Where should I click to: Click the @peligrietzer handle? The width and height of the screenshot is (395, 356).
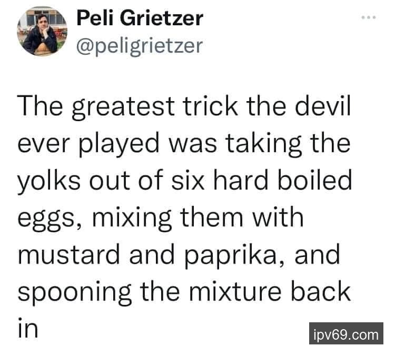pos(140,45)
